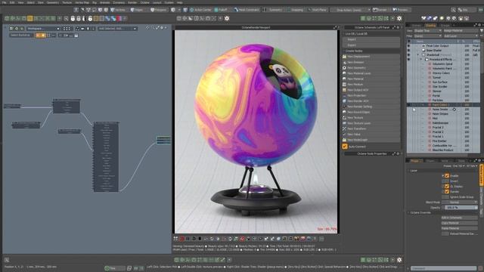Image resolution: width=484 pixels, height=272 pixels.
Task: Toggle visibility of Base Shader
Action: (409, 50)
